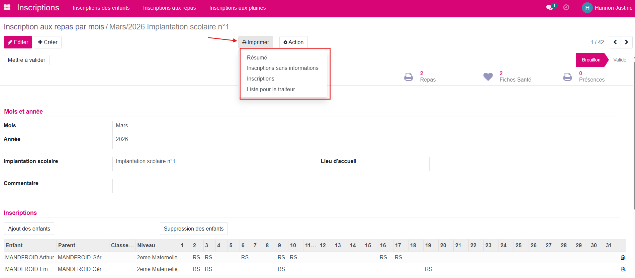Delete MANDFROID Arthur row with trash icon
635x278 pixels.
coord(623,257)
